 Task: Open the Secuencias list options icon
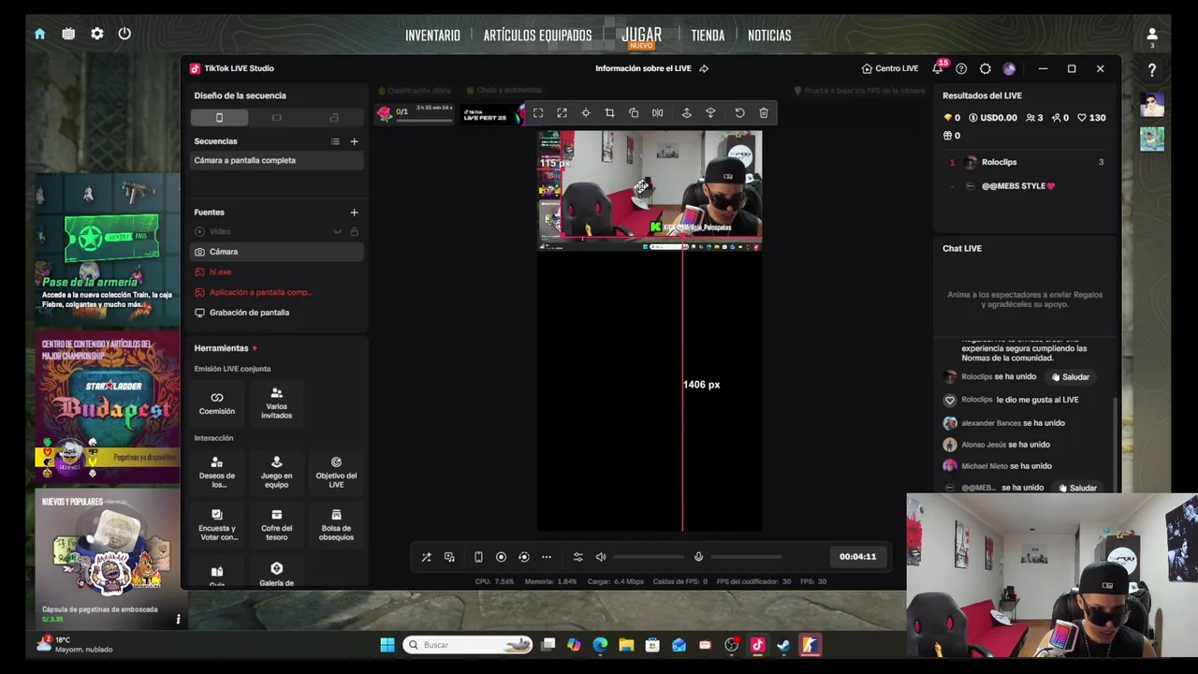[x=335, y=141]
